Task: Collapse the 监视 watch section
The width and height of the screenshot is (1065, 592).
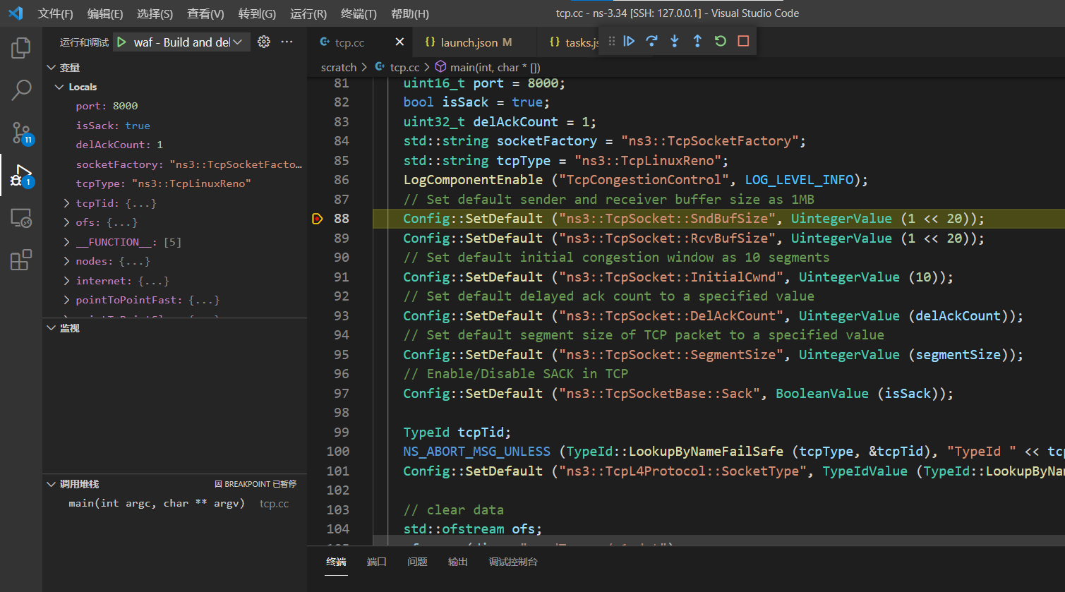Action: (x=51, y=328)
